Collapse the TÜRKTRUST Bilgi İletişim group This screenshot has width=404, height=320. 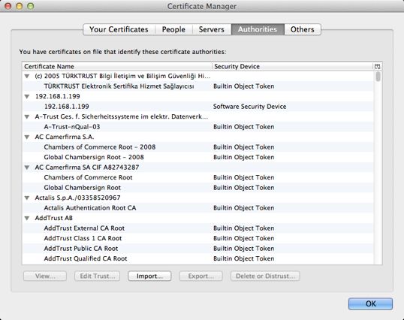pos(27,77)
